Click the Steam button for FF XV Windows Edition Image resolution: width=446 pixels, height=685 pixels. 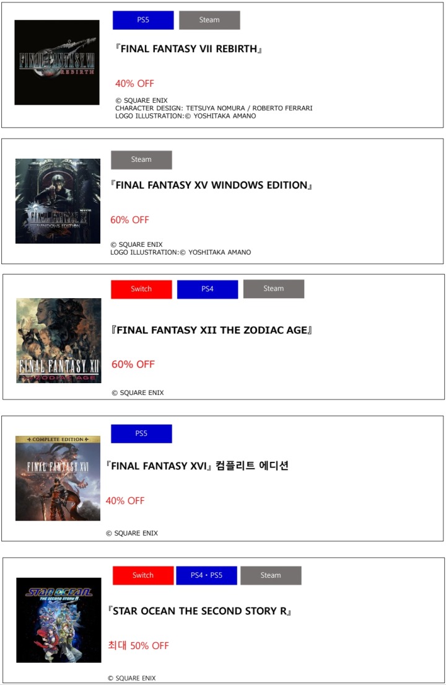click(x=141, y=160)
